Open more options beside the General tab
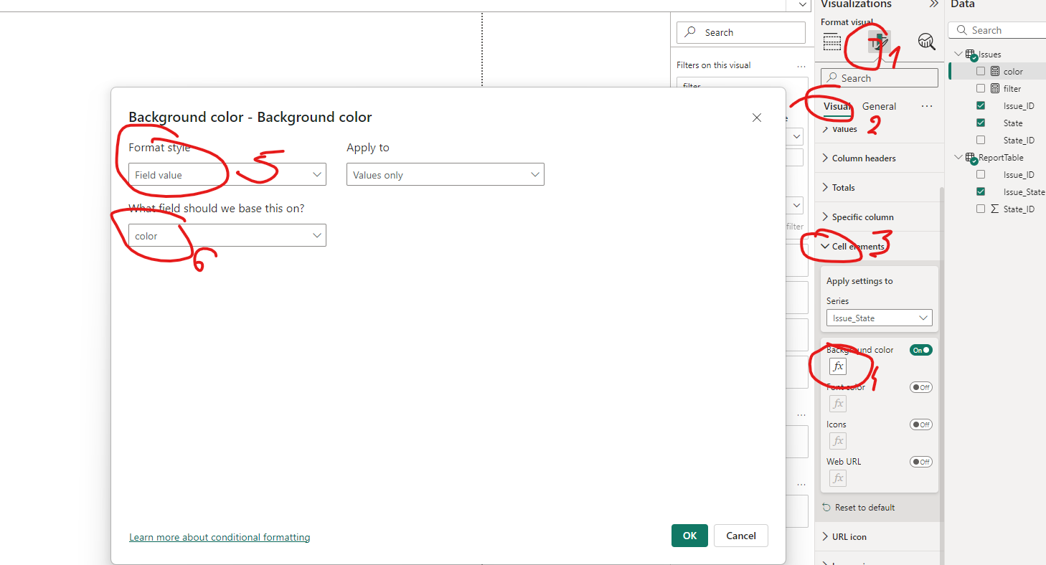1046x565 pixels. pos(927,106)
